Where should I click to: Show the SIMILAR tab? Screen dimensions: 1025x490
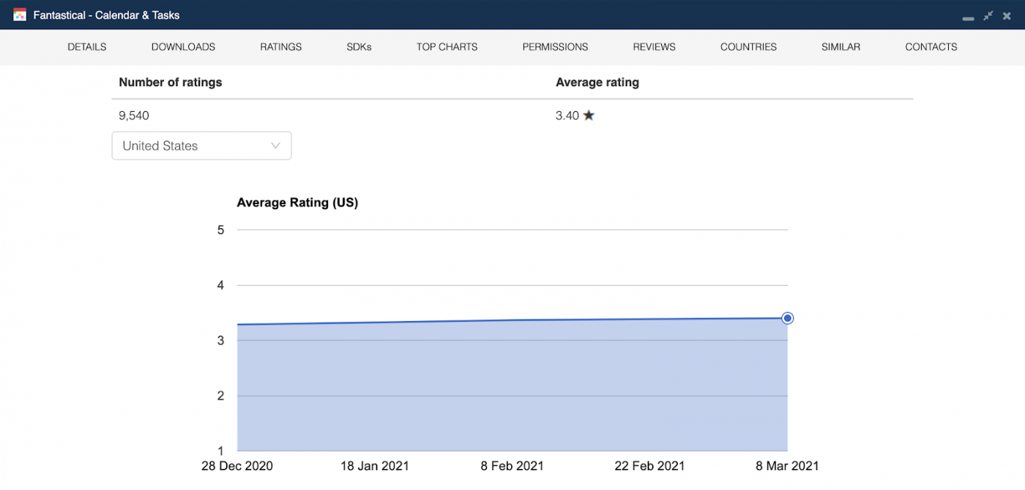(x=840, y=47)
